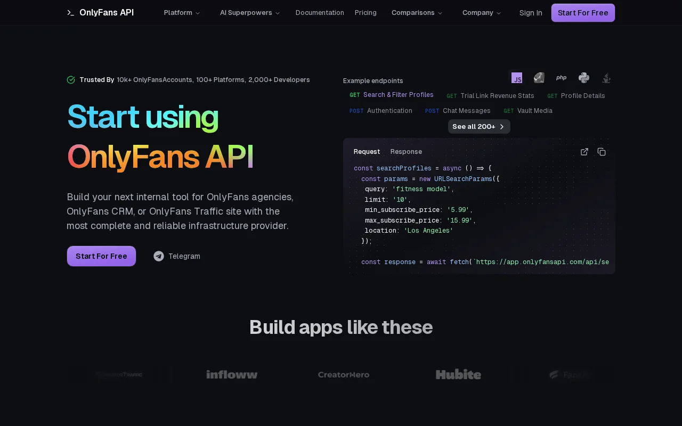682x426 pixels.
Task: Select the Python language icon
Action: [584, 78]
